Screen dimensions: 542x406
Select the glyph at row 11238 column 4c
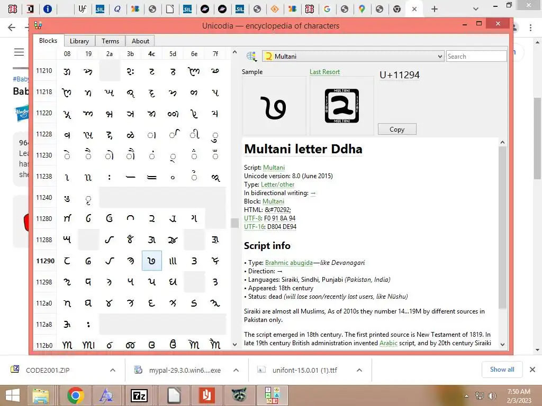(152, 177)
